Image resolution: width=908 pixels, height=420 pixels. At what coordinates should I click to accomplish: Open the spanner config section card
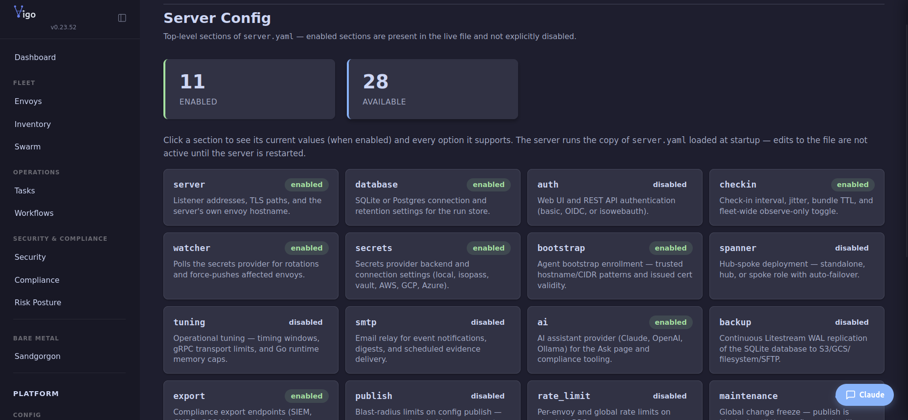(x=797, y=266)
